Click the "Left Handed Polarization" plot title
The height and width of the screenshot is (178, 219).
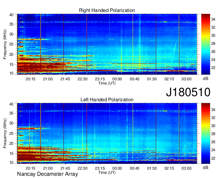click(x=107, y=100)
